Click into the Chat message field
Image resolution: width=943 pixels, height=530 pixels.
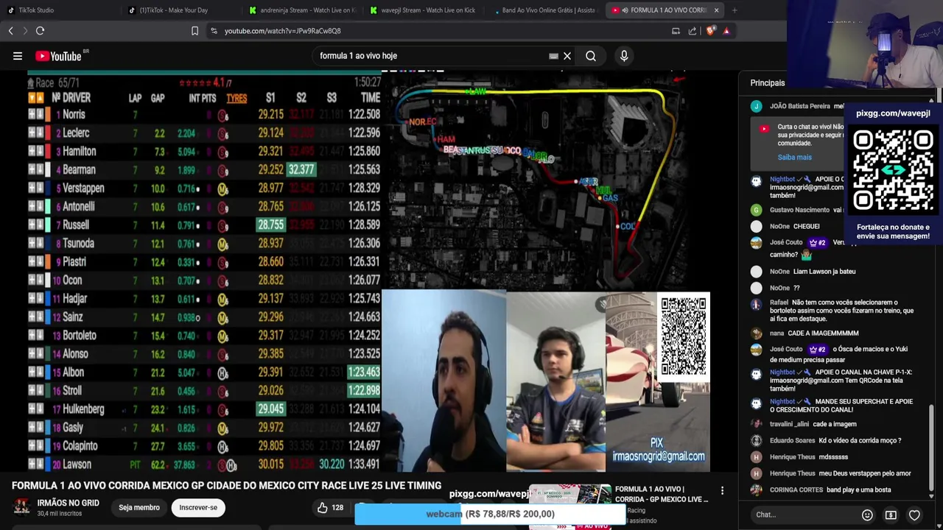point(803,515)
